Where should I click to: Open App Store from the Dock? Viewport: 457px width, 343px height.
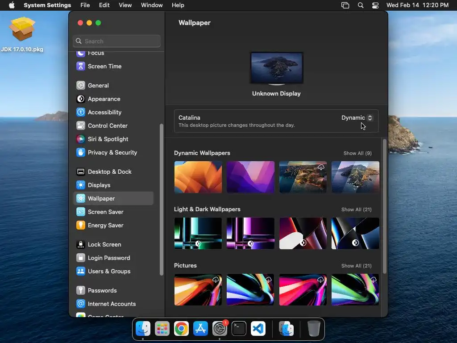pos(200,329)
